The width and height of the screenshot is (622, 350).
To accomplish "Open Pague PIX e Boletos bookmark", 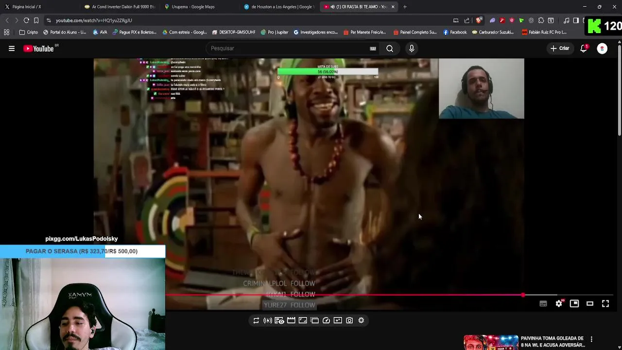I will [x=135, y=33].
